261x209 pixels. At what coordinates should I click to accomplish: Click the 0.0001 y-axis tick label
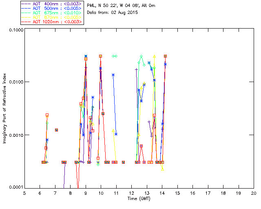point(15,187)
